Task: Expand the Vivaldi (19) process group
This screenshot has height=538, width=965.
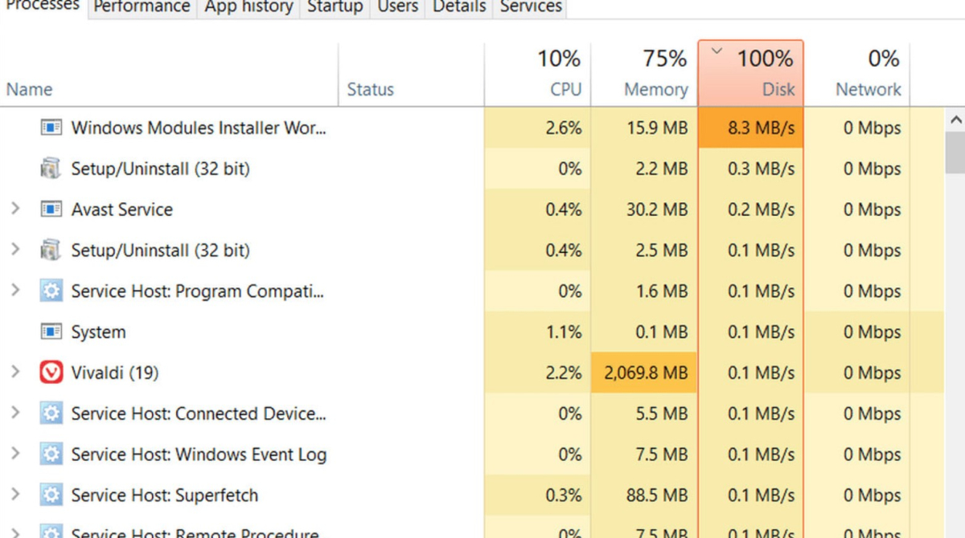Action: tap(14, 373)
